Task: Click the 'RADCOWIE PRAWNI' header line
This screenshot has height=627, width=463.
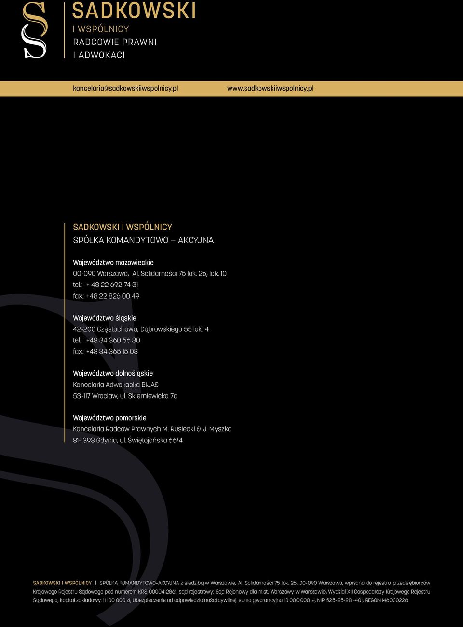Action: point(115,42)
